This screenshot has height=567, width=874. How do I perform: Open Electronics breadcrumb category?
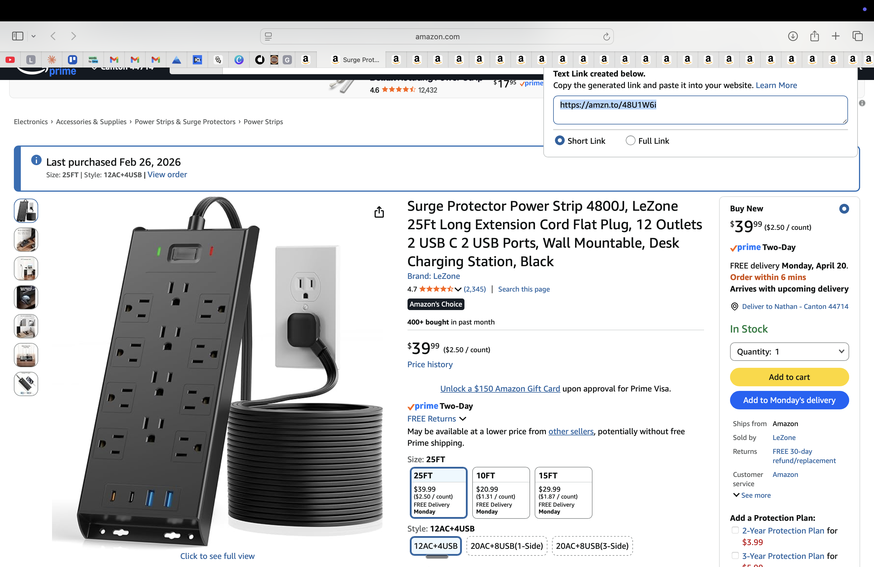point(31,122)
